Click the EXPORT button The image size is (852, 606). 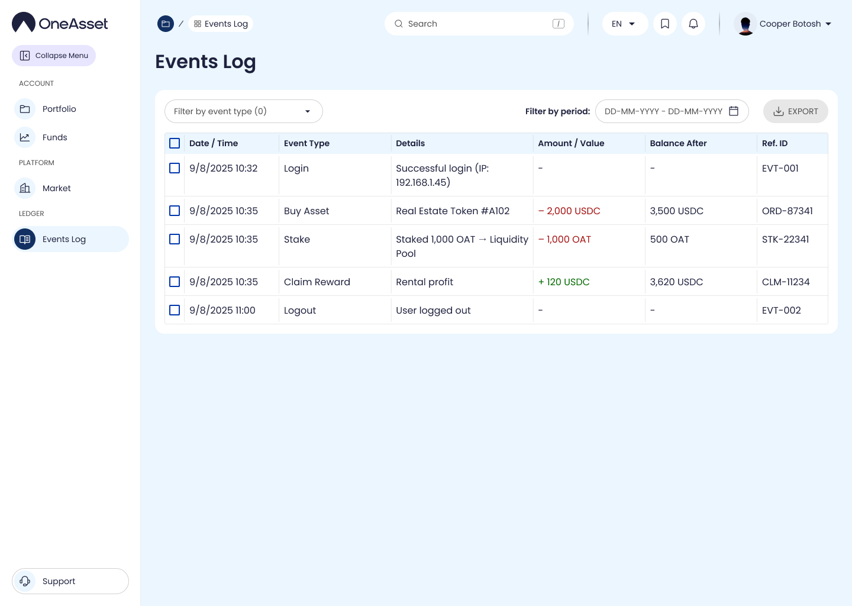point(795,111)
